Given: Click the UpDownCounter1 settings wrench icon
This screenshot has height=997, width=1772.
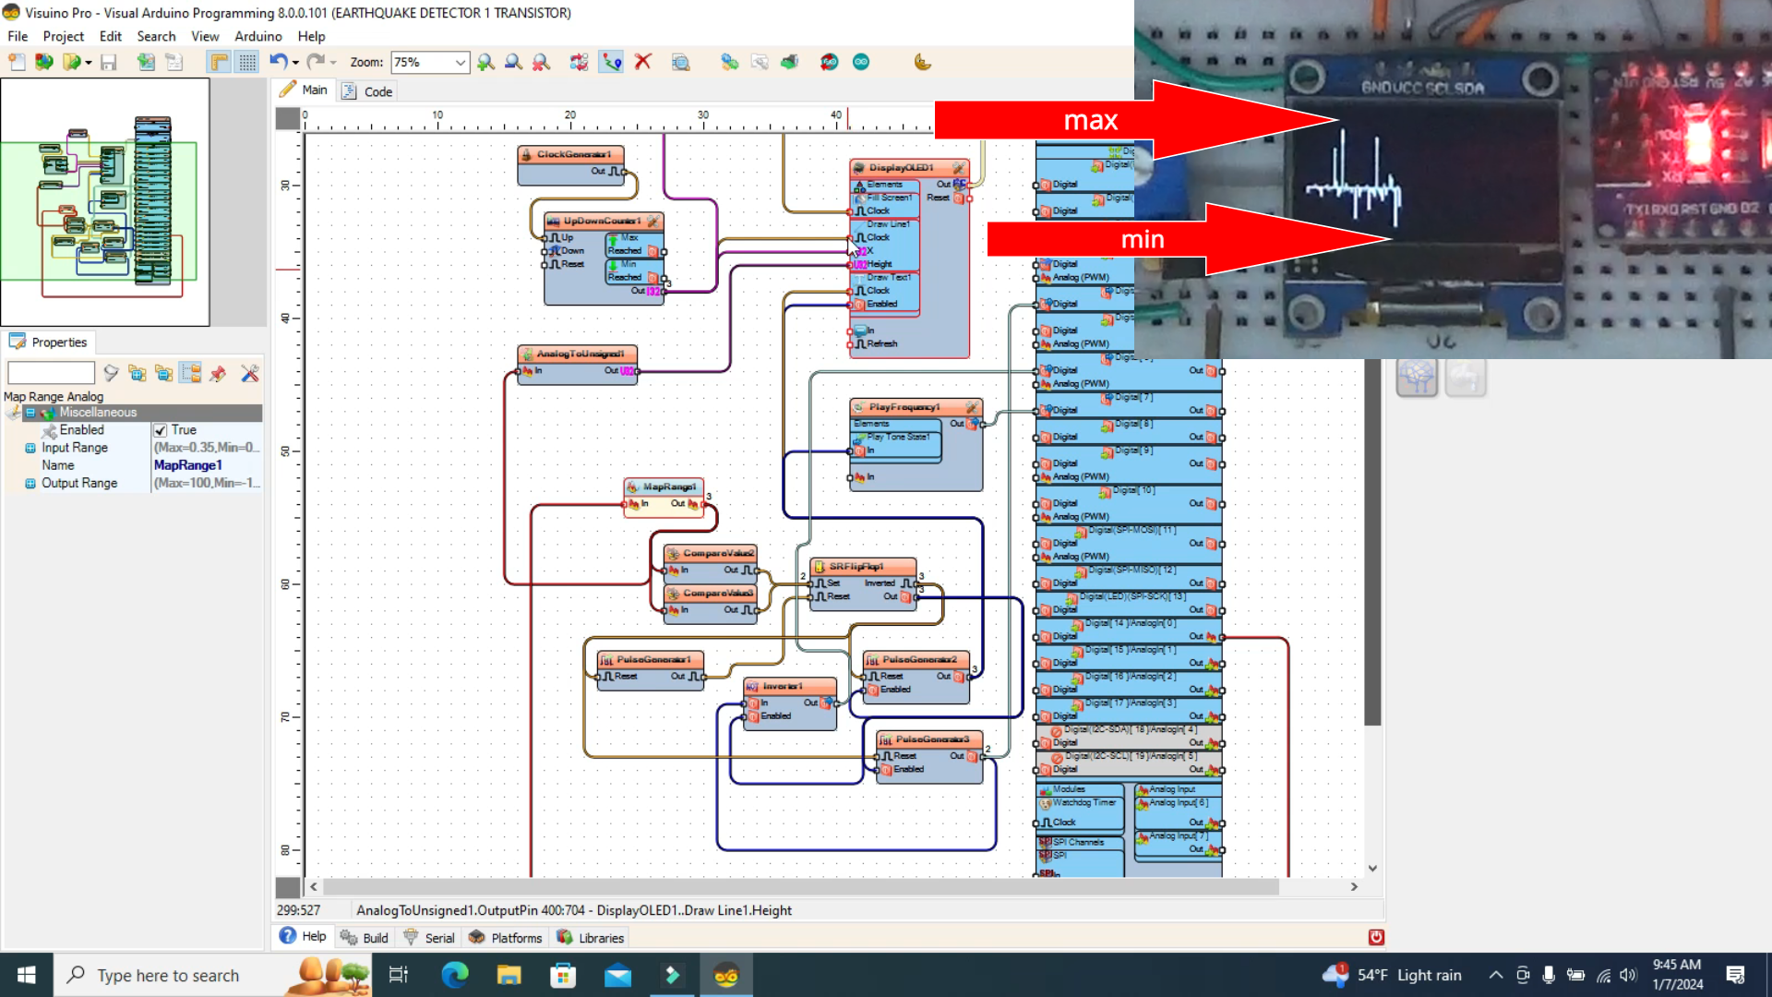Looking at the screenshot, I should (653, 221).
